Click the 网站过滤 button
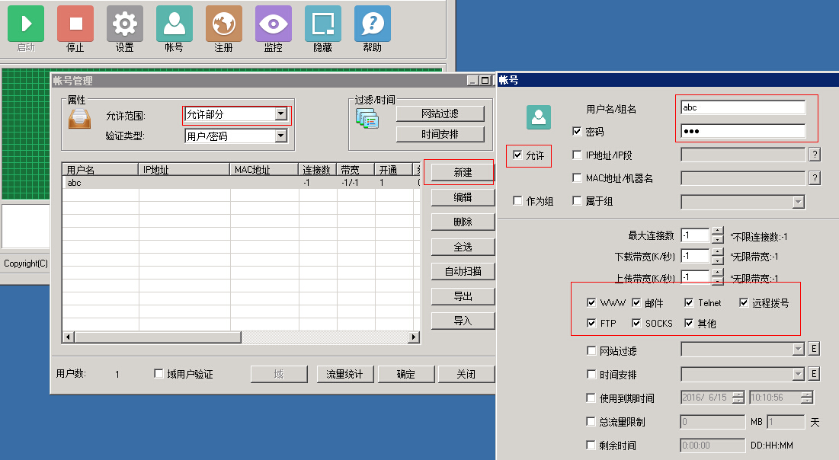The image size is (839, 460). 440,113
